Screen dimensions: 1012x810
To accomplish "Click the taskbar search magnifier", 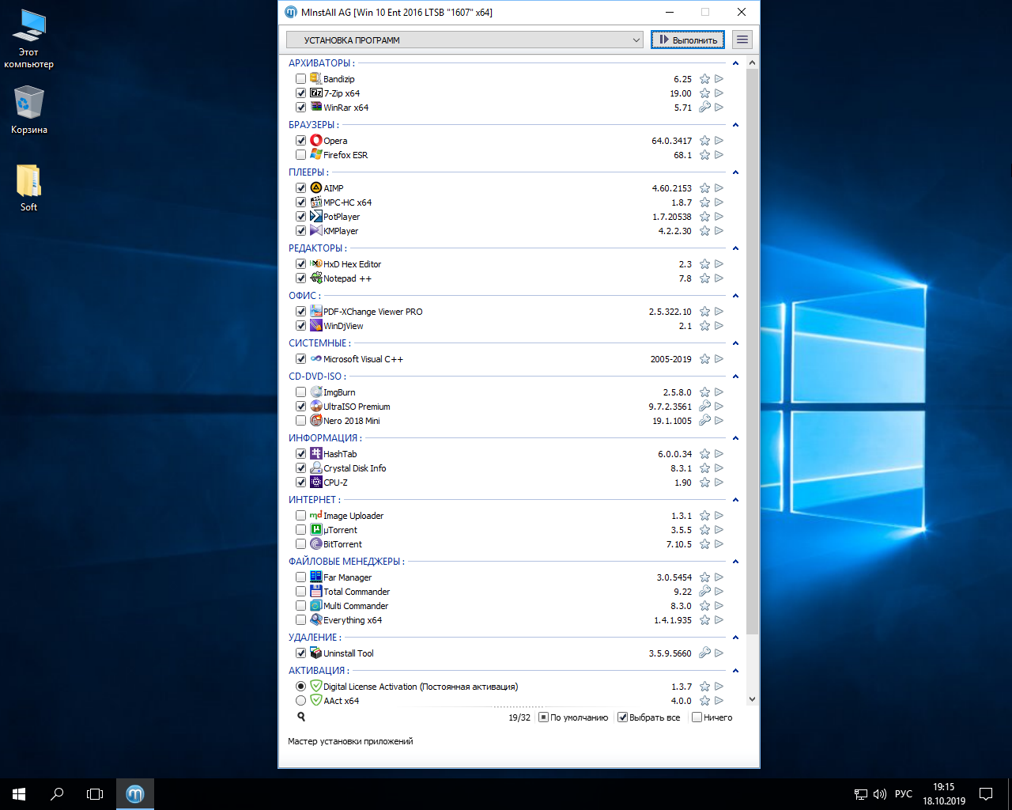I will [57, 794].
